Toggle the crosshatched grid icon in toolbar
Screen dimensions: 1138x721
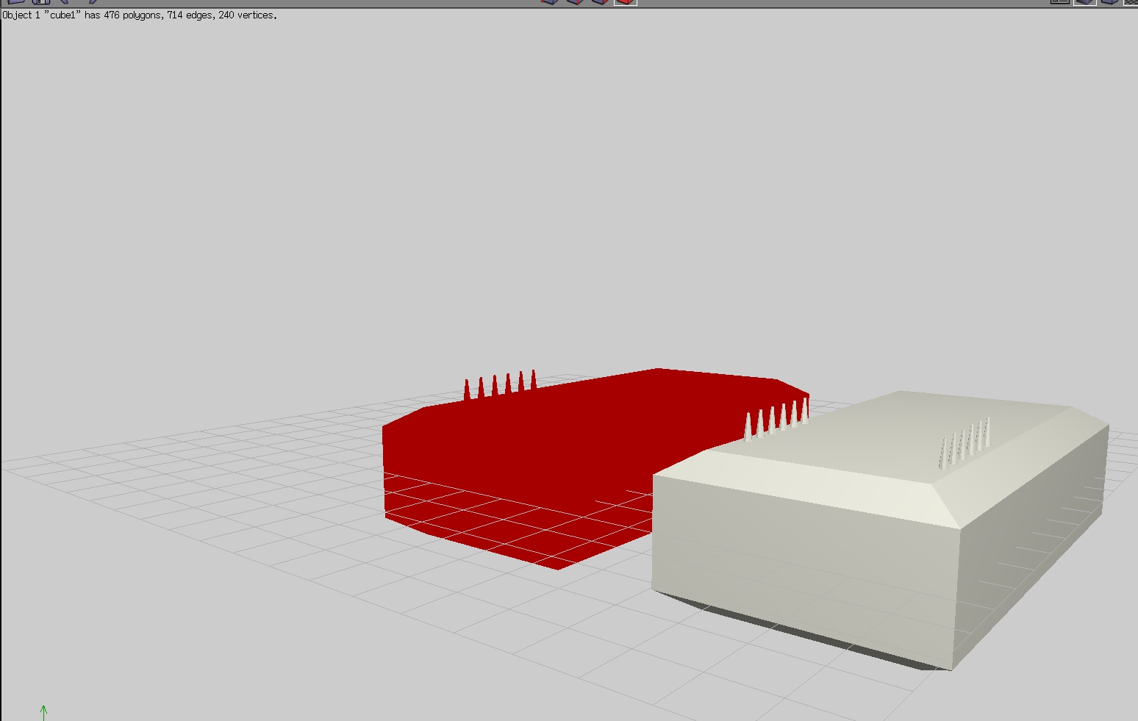[x=1132, y=2]
